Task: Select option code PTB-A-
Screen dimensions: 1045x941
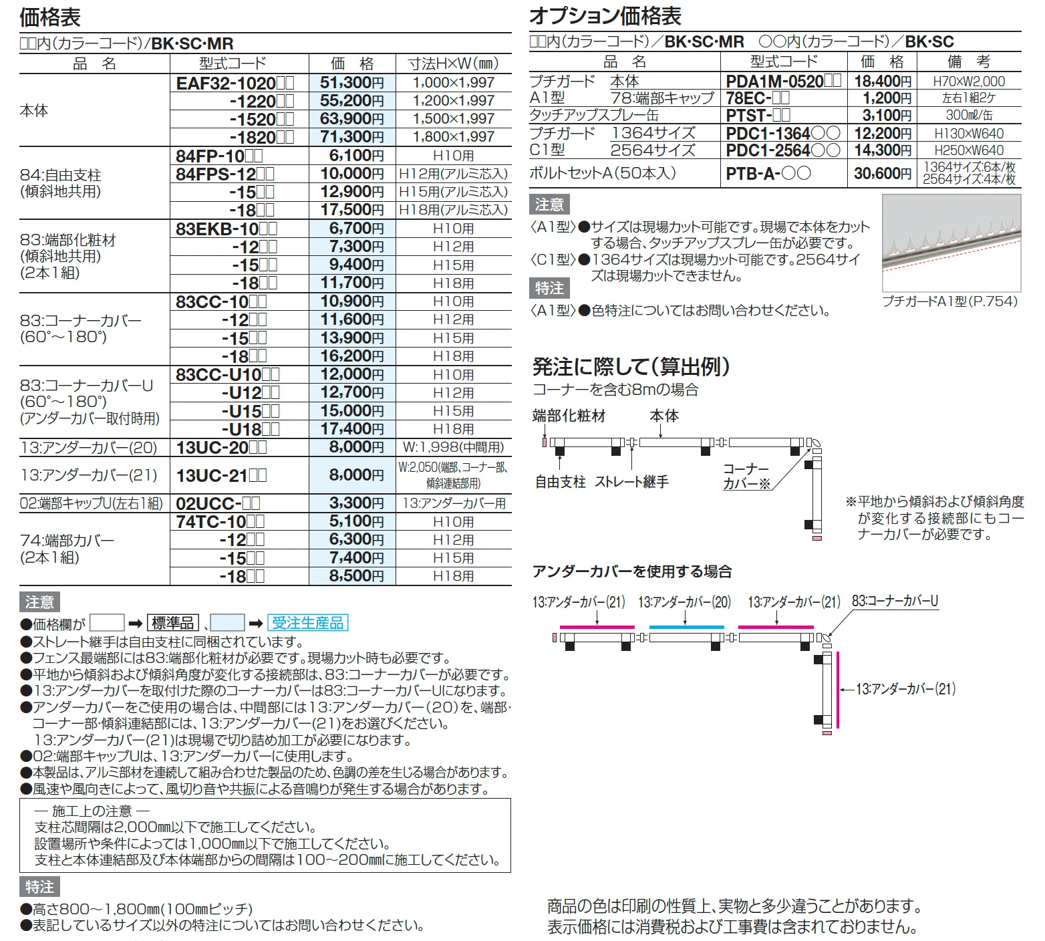Action: (768, 174)
